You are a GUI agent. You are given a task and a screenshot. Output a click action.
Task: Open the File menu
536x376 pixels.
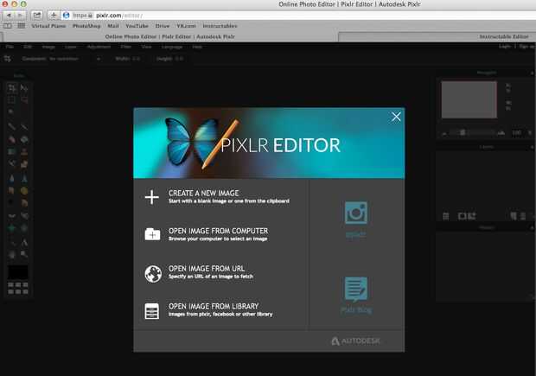10,47
